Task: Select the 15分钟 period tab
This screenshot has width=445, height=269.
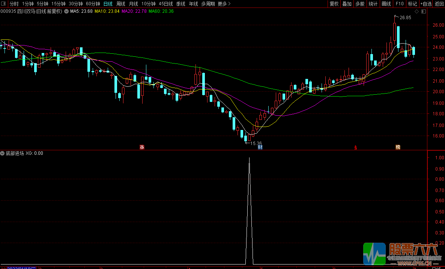Action: coord(59,4)
